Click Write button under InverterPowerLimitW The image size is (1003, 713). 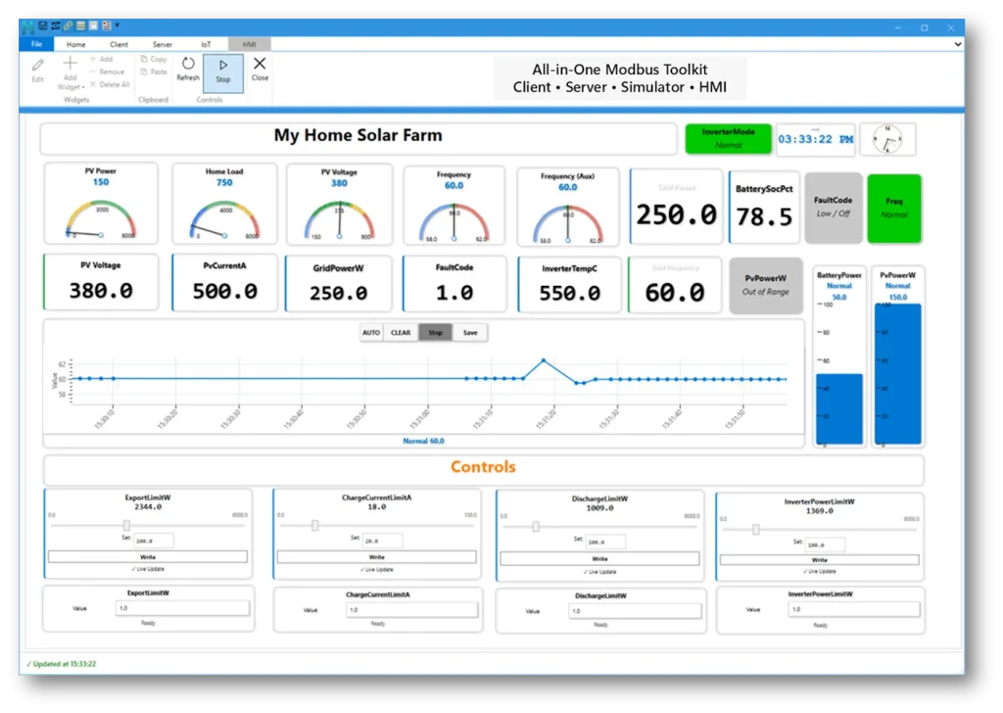coord(820,559)
